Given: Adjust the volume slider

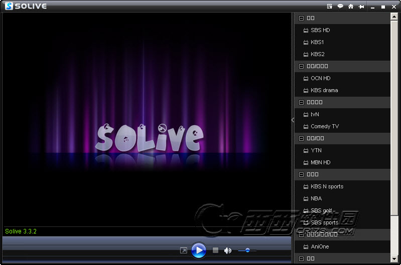Looking at the screenshot, I should point(247,250).
